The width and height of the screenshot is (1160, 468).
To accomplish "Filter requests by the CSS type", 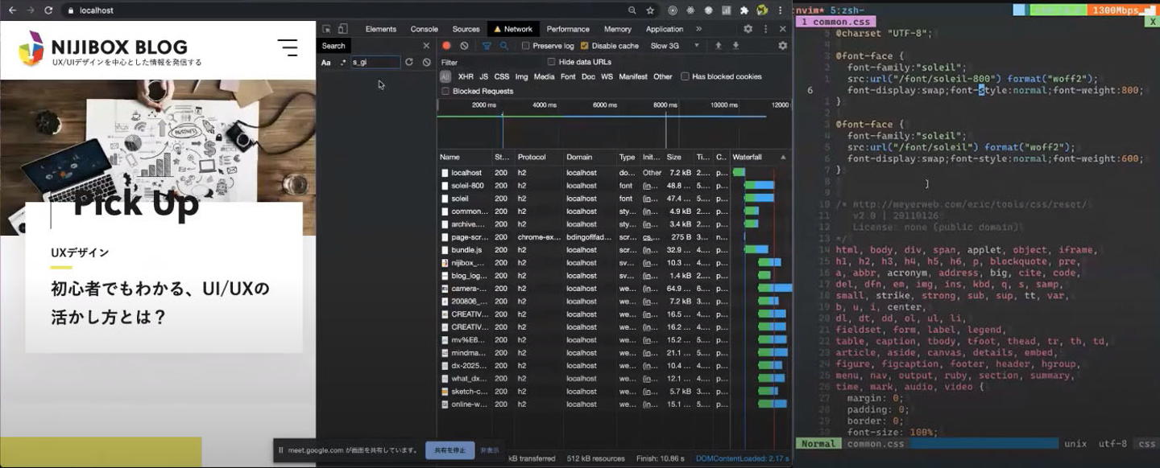I will 501,76.
